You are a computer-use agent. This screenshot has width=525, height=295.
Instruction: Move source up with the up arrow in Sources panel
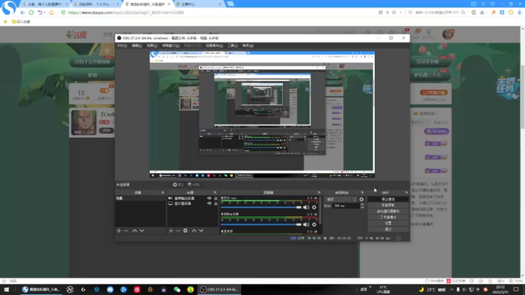[194, 231]
